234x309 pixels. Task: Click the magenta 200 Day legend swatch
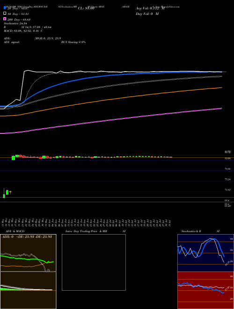pos(5,19)
